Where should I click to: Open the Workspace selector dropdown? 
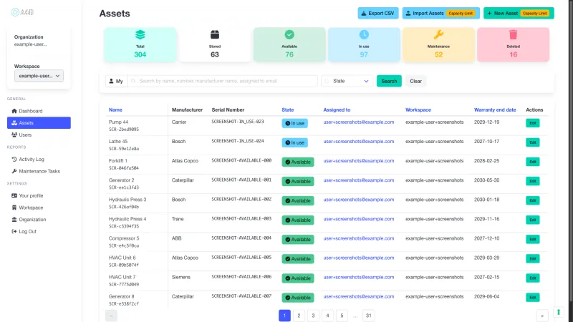[39, 76]
